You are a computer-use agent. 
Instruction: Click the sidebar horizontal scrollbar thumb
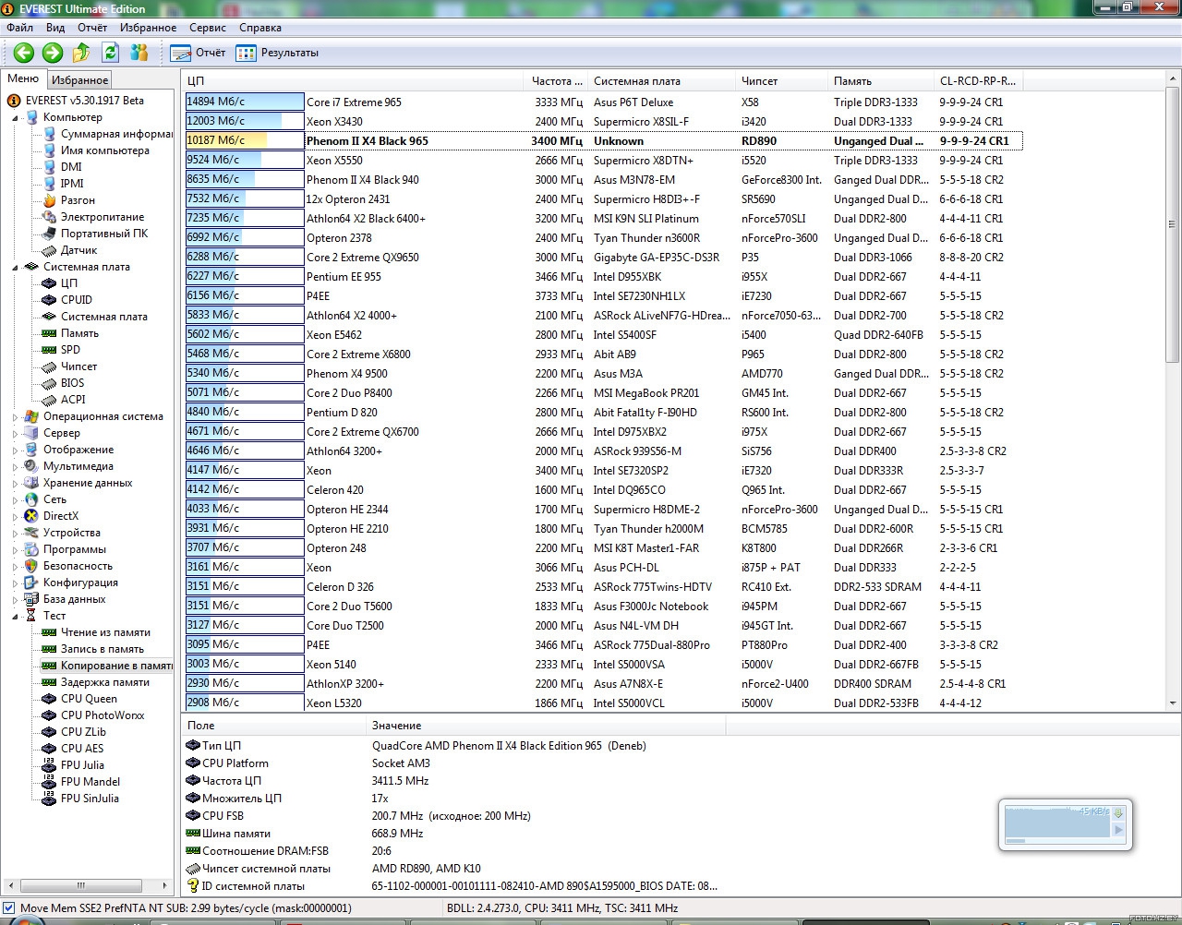point(81,885)
